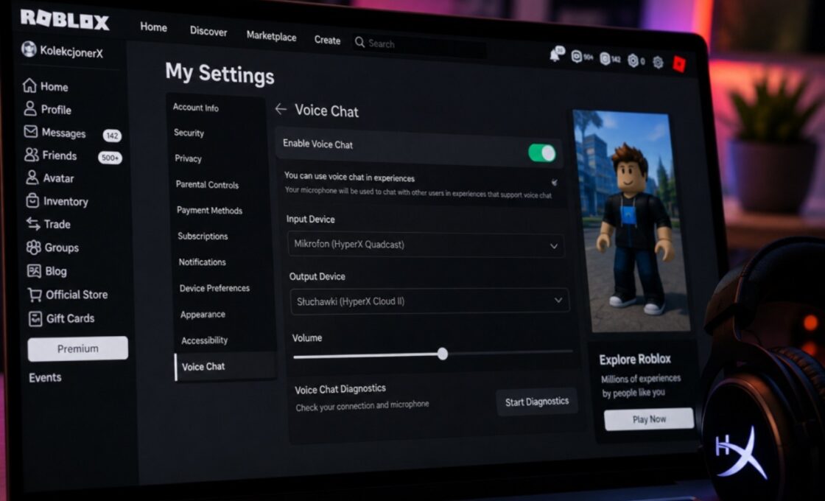Select the Security settings tab
This screenshot has height=501, width=825.
coord(189,133)
